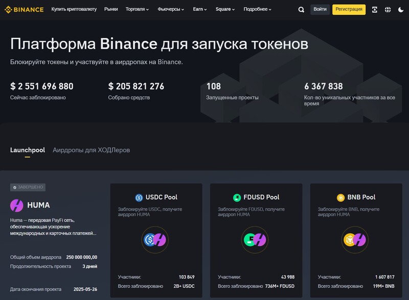The image size is (409, 300).
Task: Click the 1 607 817 participants in BNB Pool
Action: 385,277
